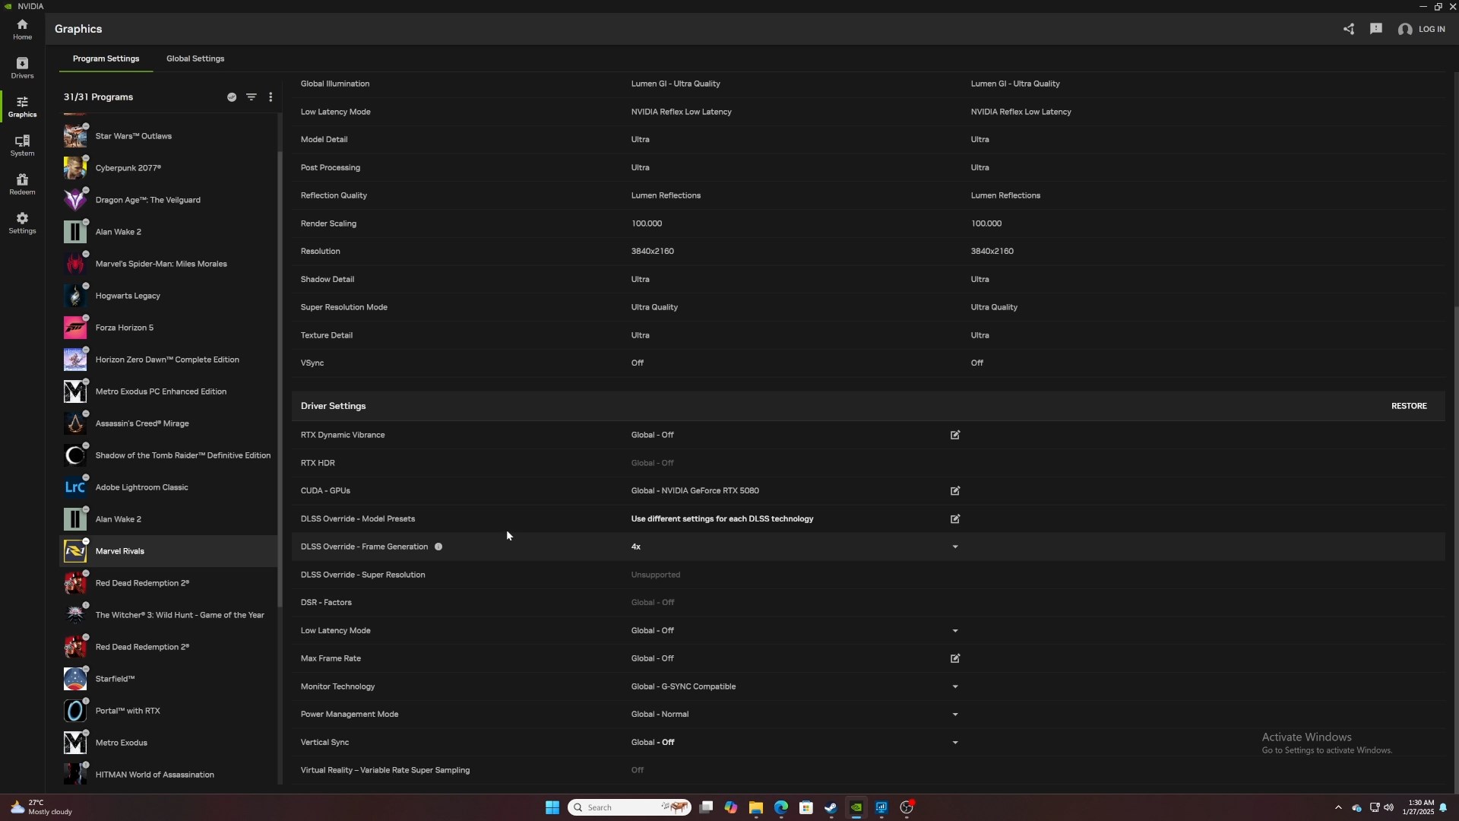This screenshot has width=1459, height=821.
Task: Open Settings in left sidebar
Action: (22, 223)
